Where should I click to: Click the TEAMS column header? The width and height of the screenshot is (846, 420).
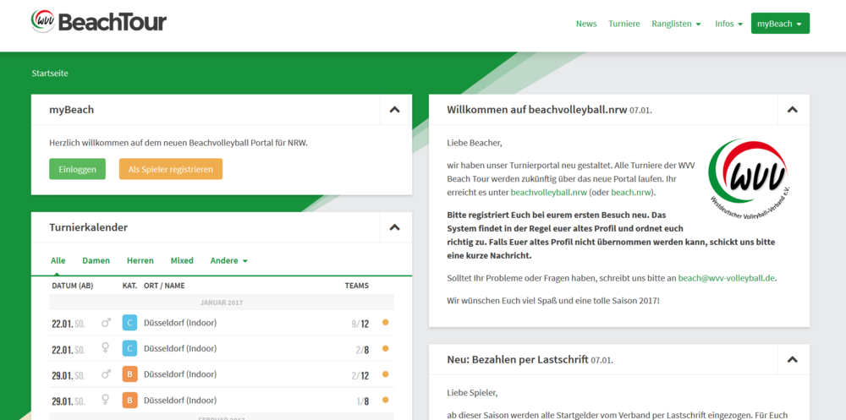(x=357, y=286)
